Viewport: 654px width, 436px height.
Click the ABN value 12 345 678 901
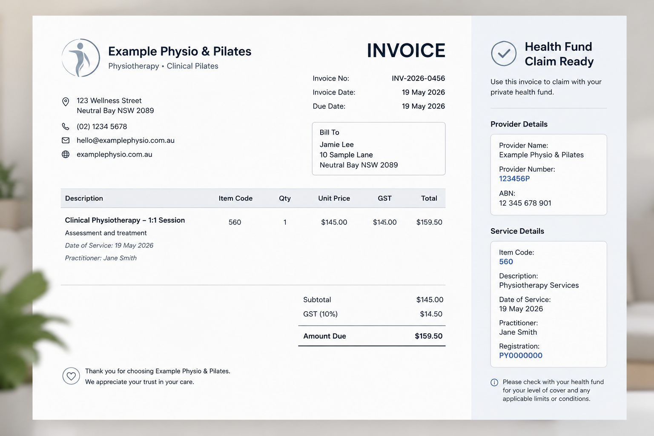pos(525,203)
